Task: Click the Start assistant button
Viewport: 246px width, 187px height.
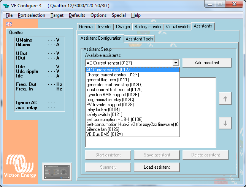Action: coord(108,155)
